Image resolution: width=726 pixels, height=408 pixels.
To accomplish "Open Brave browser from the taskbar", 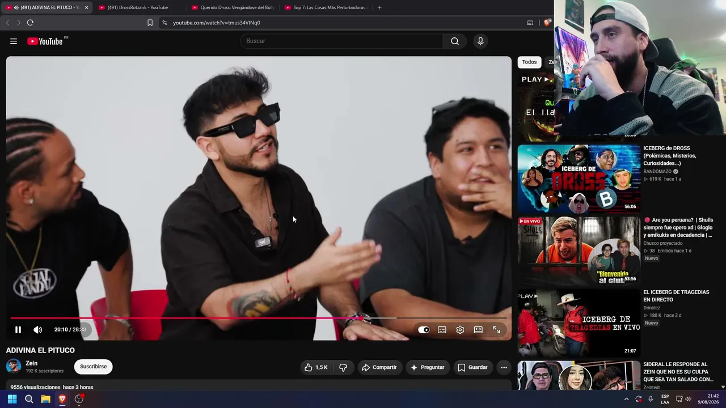I will 62,399.
